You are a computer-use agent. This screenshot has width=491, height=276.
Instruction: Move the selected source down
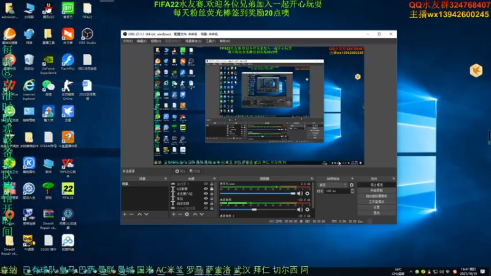[202, 214]
